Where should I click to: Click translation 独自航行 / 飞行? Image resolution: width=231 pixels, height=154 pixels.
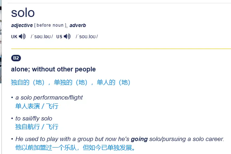pyautogui.click(x=37, y=127)
